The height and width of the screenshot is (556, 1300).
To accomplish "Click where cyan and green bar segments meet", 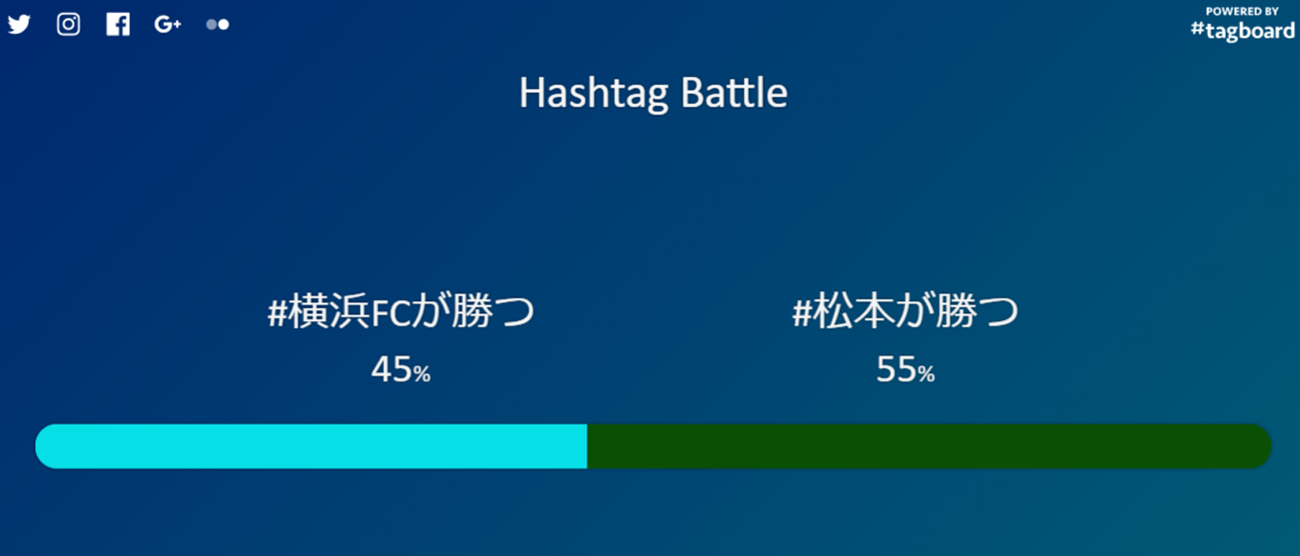I will [x=587, y=446].
